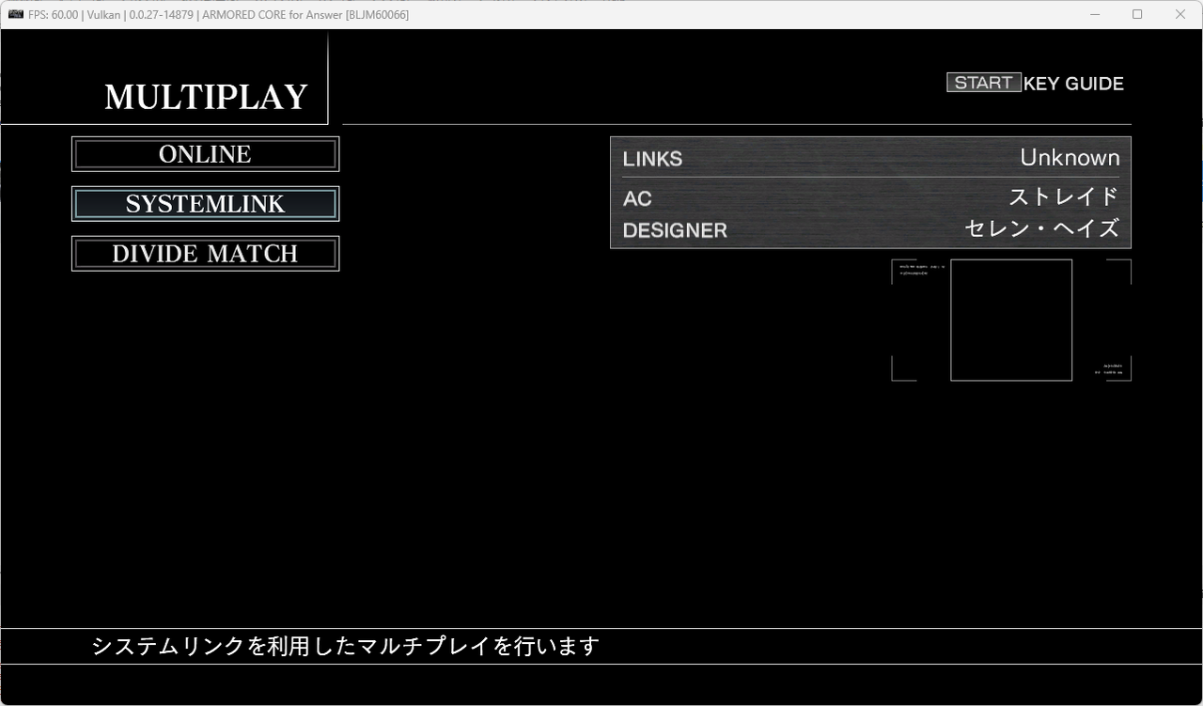Minimize the emulator window
The image size is (1203, 706).
coord(1094,14)
